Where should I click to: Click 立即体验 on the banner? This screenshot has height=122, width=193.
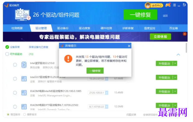coord(160,37)
